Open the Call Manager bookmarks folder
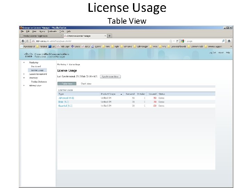 141,46
